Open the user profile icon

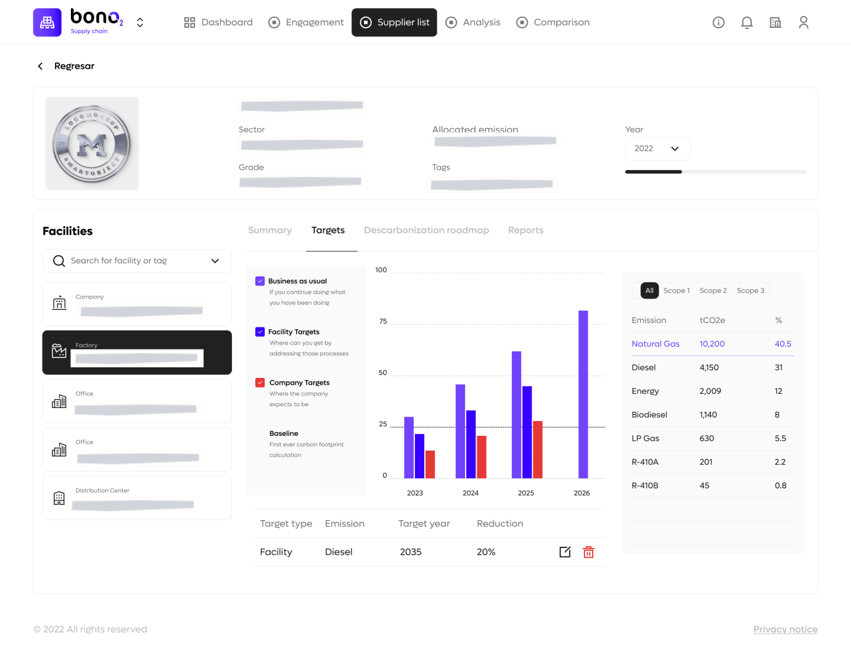point(804,23)
